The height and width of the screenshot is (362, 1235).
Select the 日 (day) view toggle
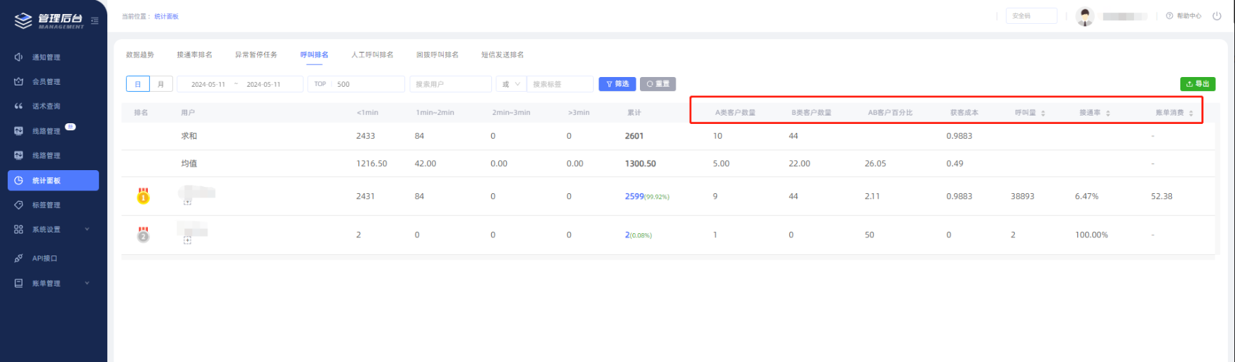138,84
